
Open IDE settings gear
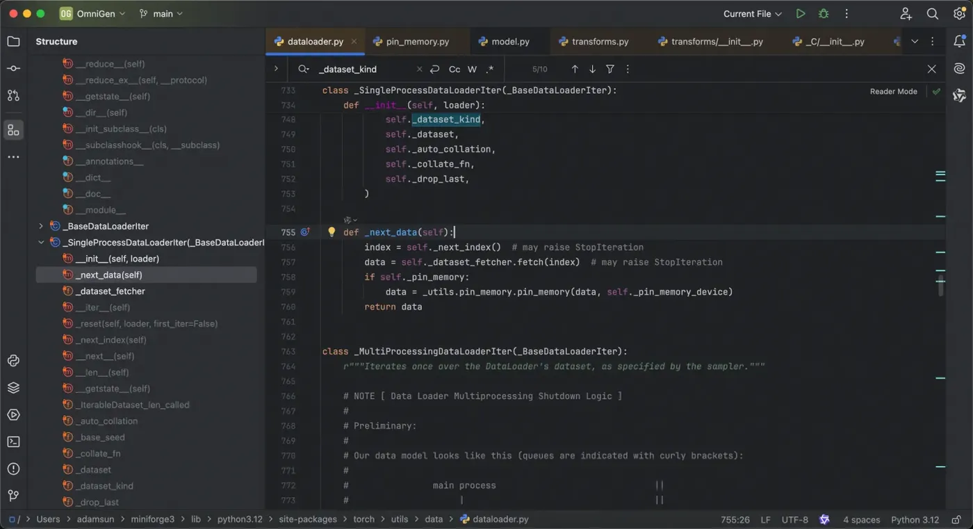click(959, 14)
